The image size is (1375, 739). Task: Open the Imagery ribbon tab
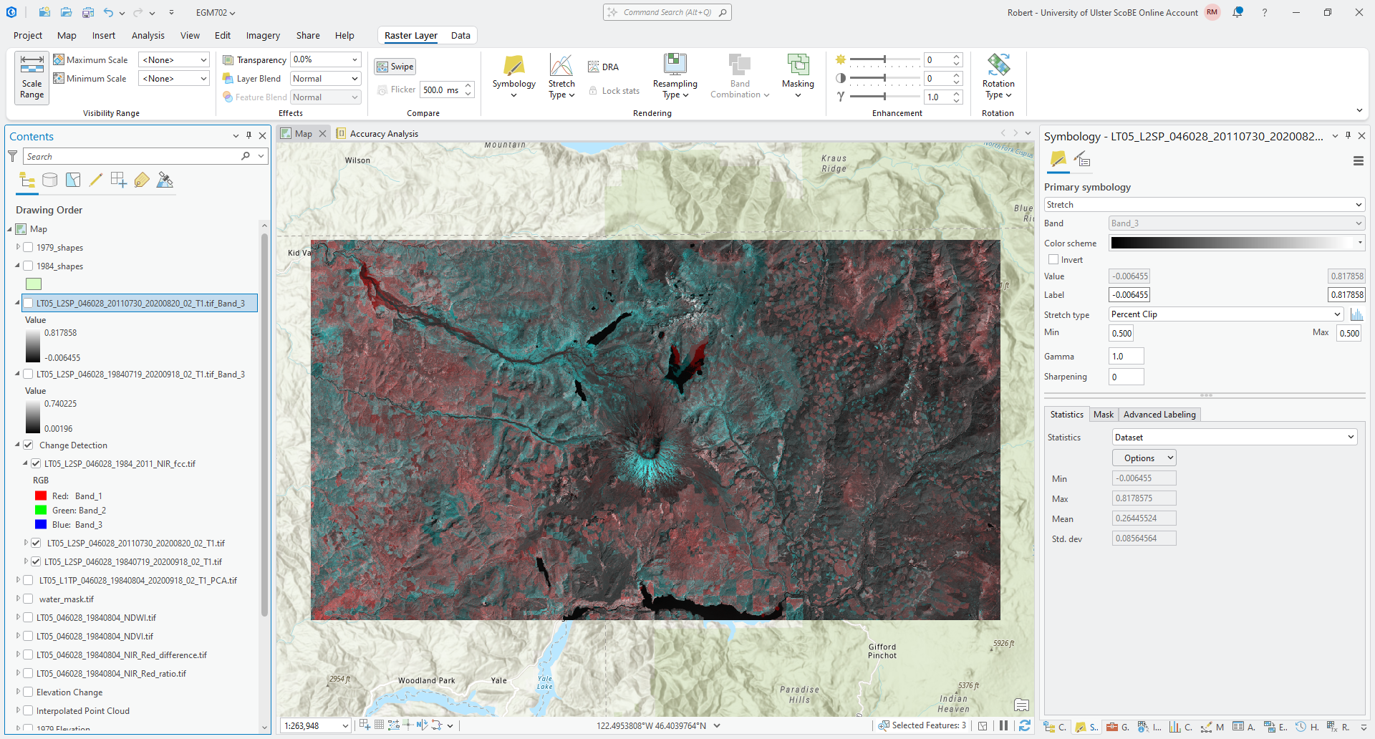(263, 35)
